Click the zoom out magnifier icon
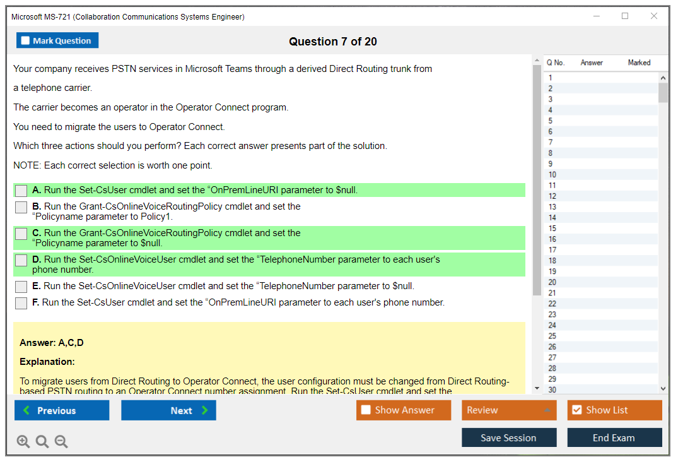The image size is (678, 464). [61, 441]
